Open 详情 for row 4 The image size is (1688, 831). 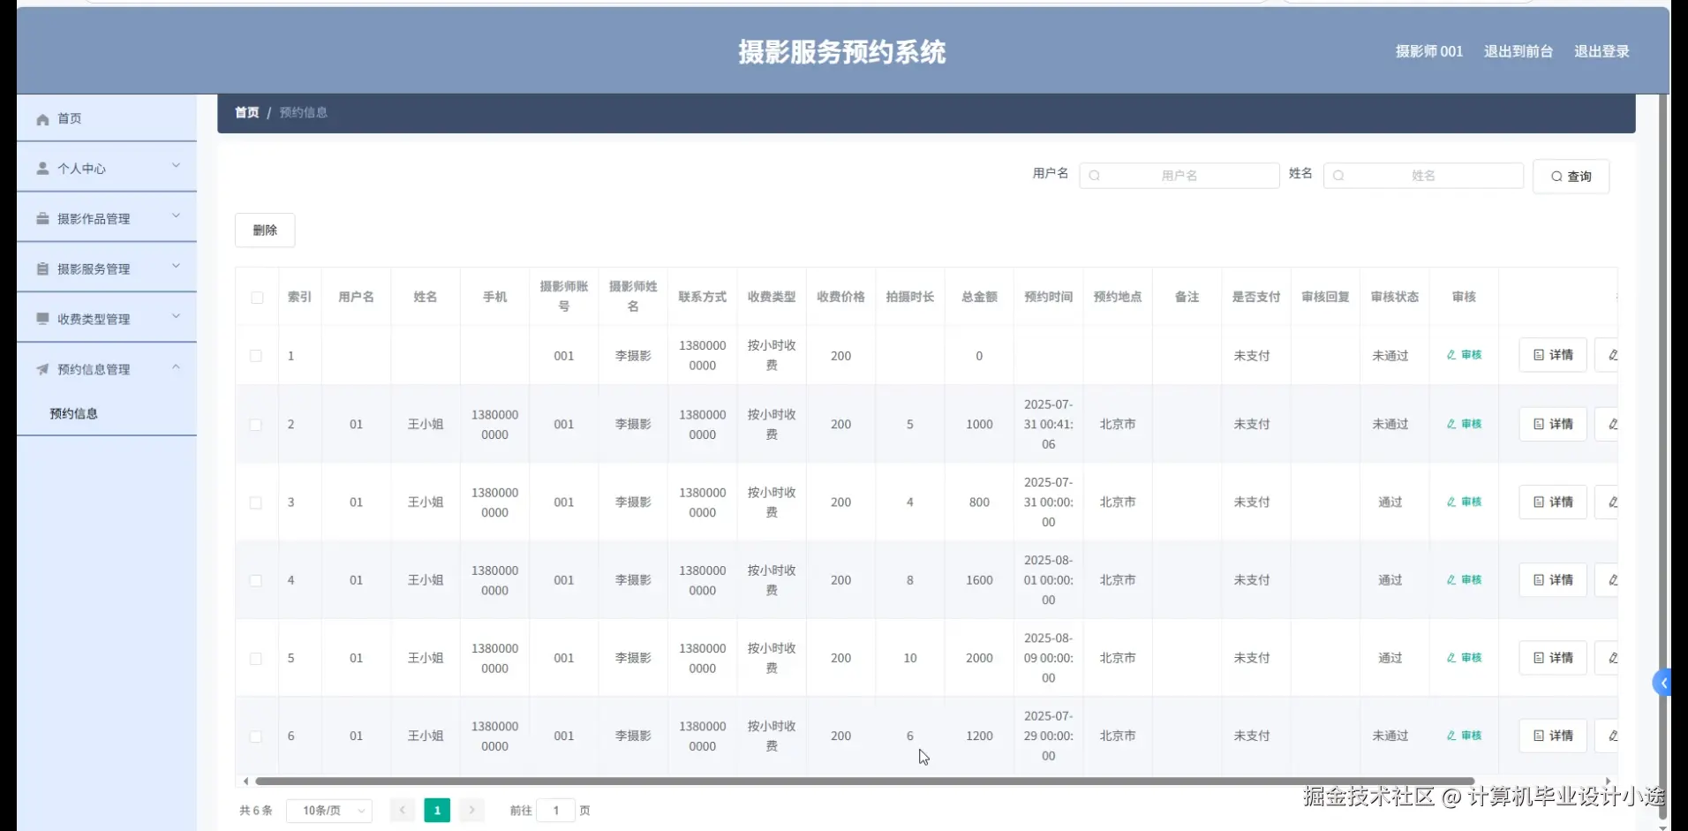click(x=1553, y=580)
